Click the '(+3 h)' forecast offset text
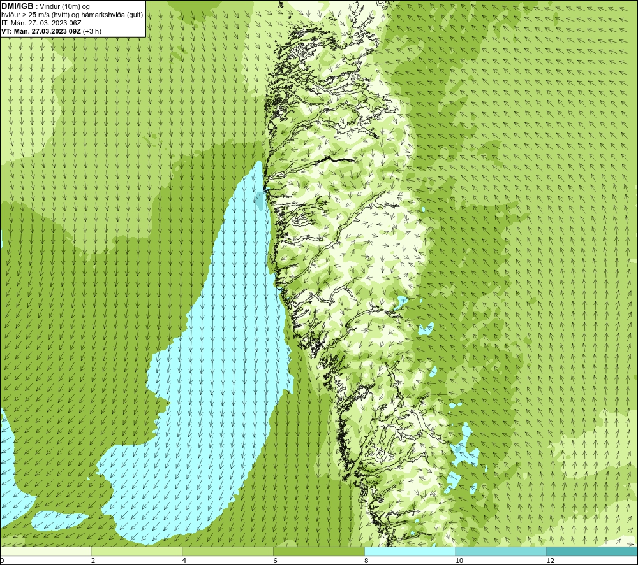The image size is (638, 565). 92,31
